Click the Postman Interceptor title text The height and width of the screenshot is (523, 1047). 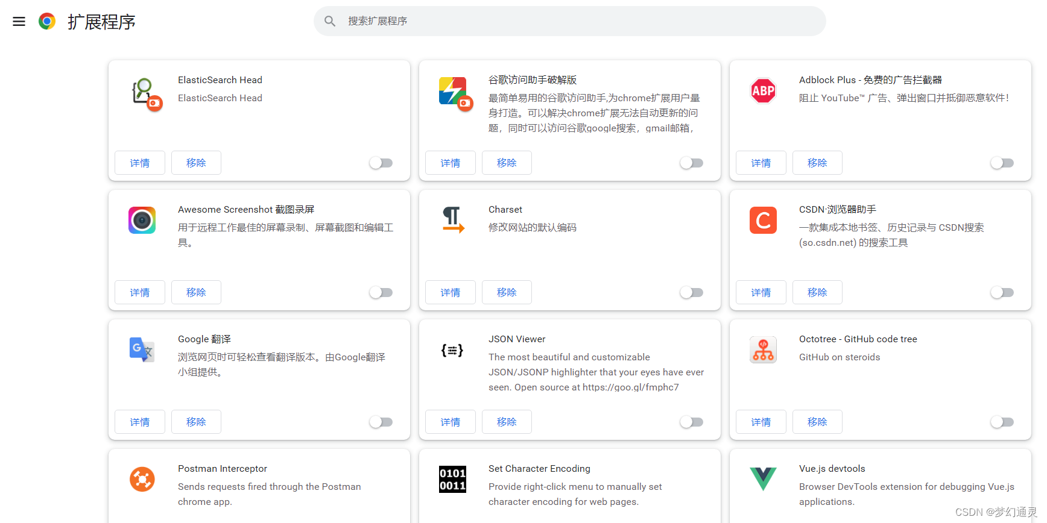[x=223, y=469]
